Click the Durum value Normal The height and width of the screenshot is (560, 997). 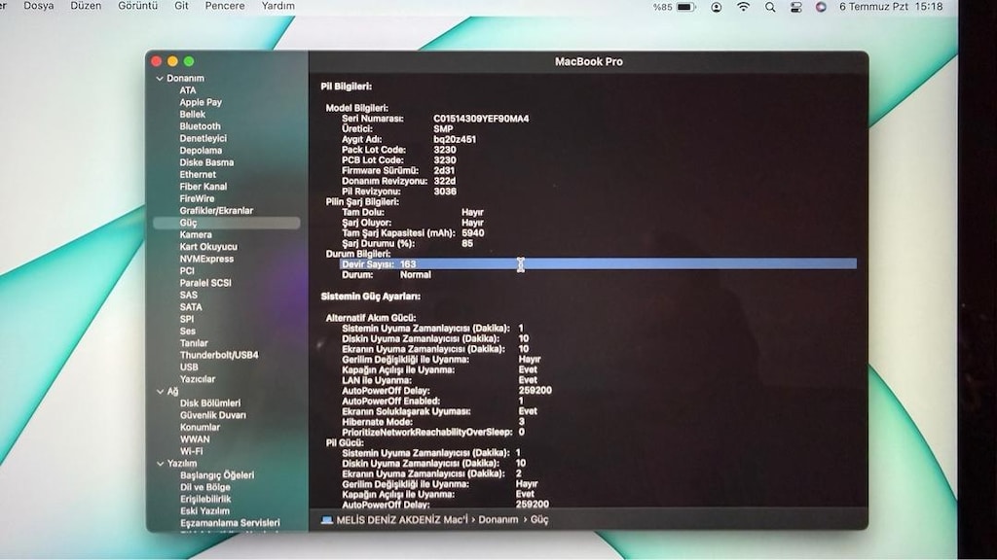pyautogui.click(x=415, y=275)
